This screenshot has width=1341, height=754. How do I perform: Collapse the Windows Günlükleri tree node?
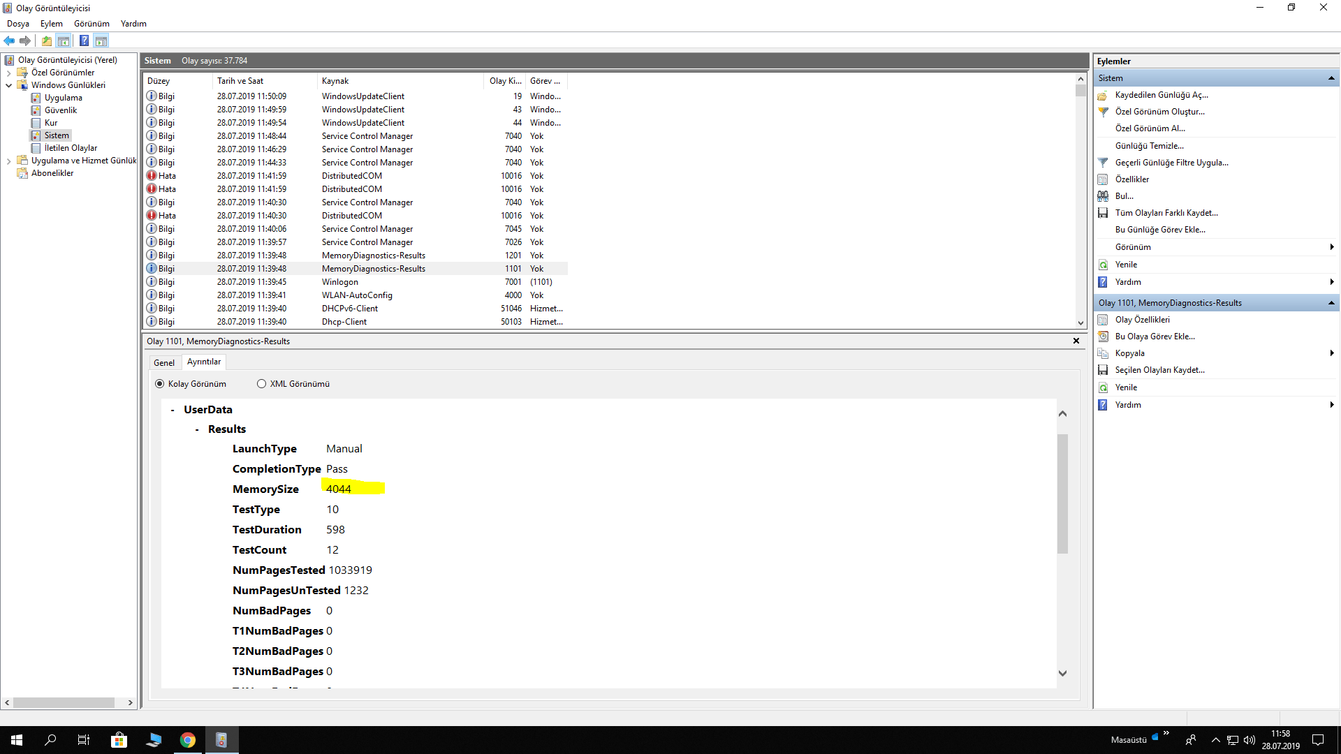coord(8,85)
